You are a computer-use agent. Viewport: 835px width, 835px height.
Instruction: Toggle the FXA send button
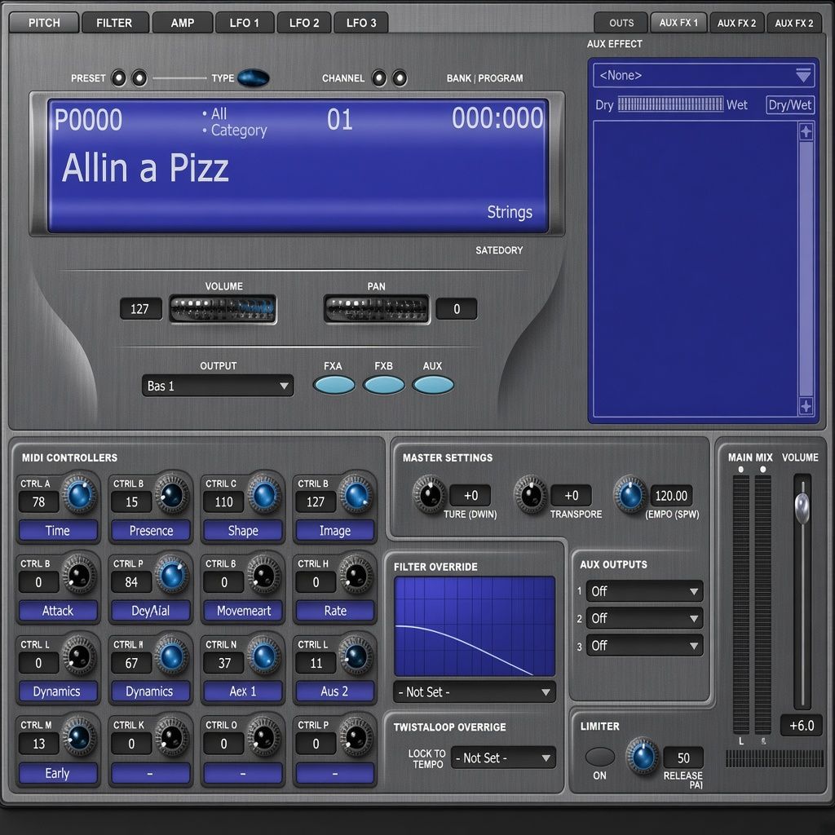click(334, 385)
